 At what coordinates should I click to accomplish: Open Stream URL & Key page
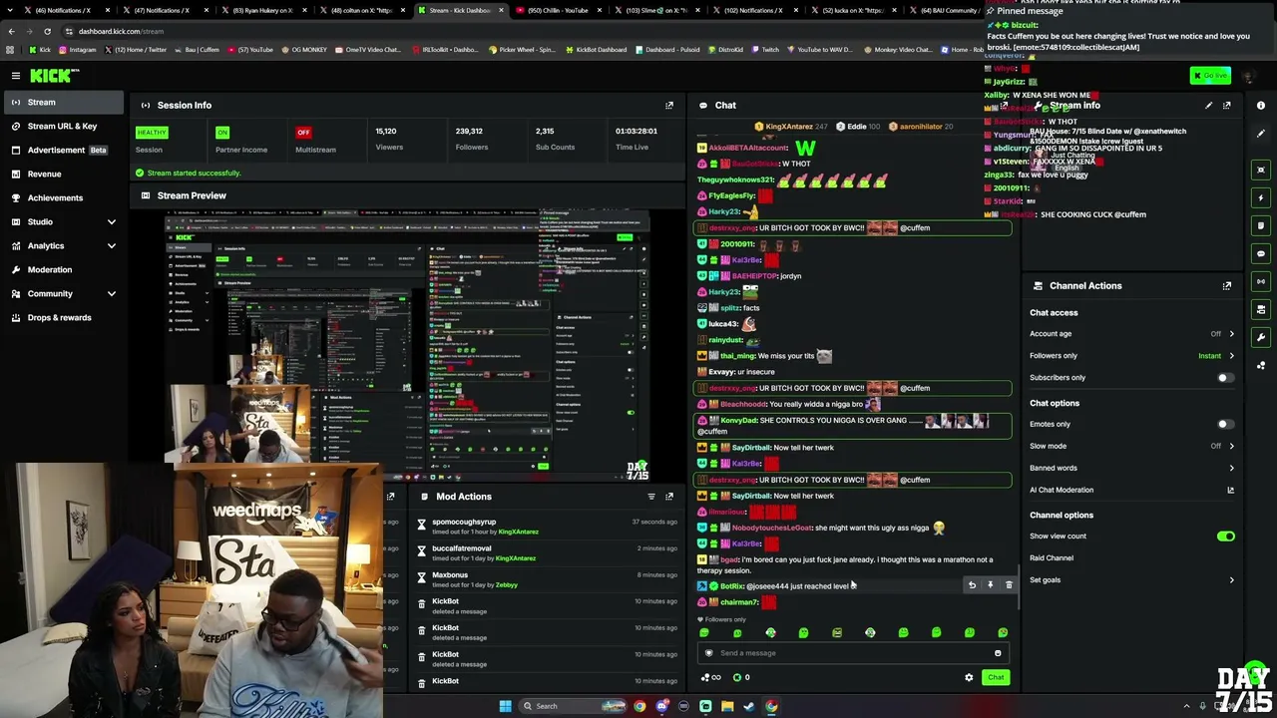[x=62, y=126]
